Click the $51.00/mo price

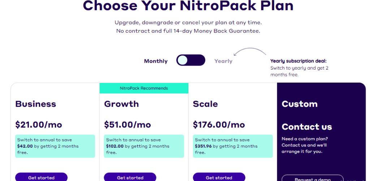128,124
